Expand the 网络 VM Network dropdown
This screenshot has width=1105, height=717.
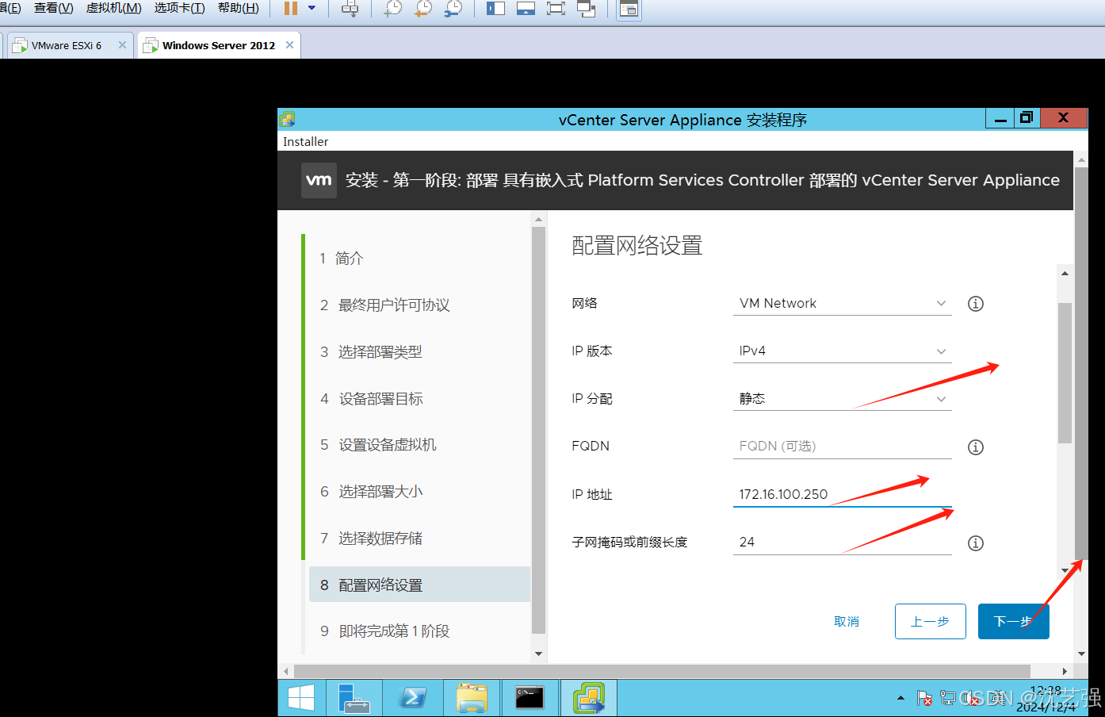(x=842, y=303)
